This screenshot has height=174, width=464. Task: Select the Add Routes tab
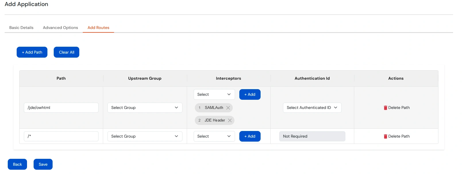[x=98, y=28]
